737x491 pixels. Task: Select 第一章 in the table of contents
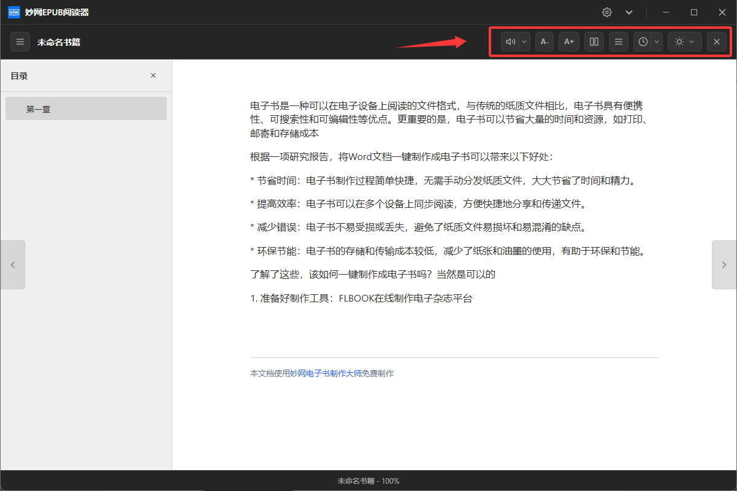click(x=86, y=108)
